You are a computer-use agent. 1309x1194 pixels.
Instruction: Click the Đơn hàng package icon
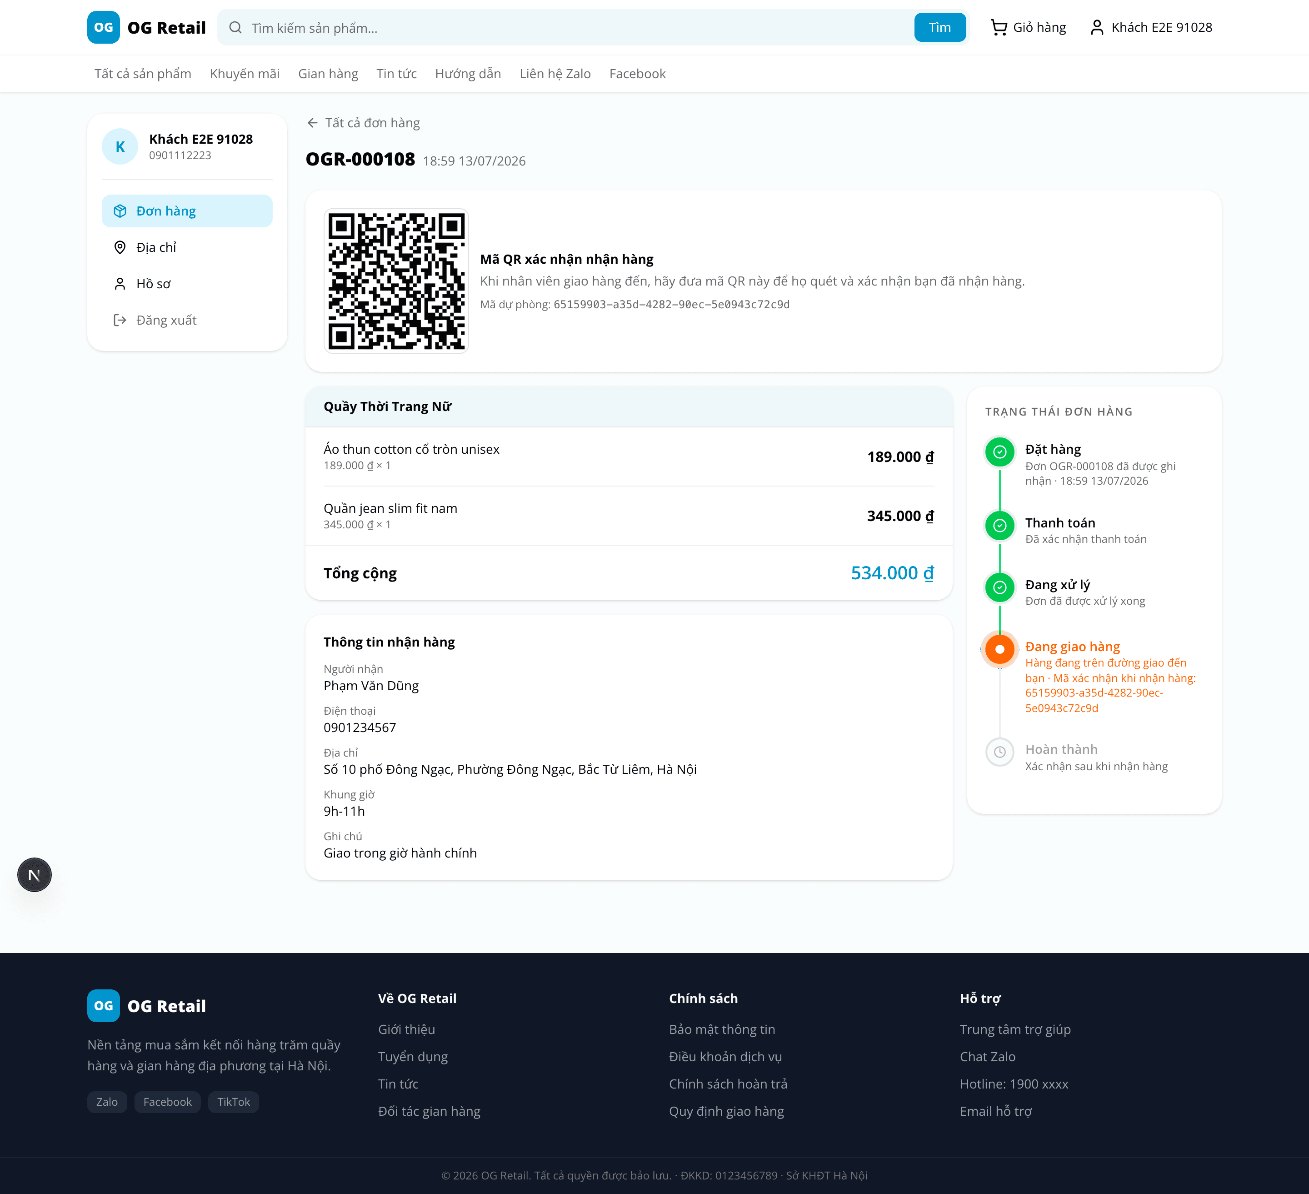(x=120, y=211)
